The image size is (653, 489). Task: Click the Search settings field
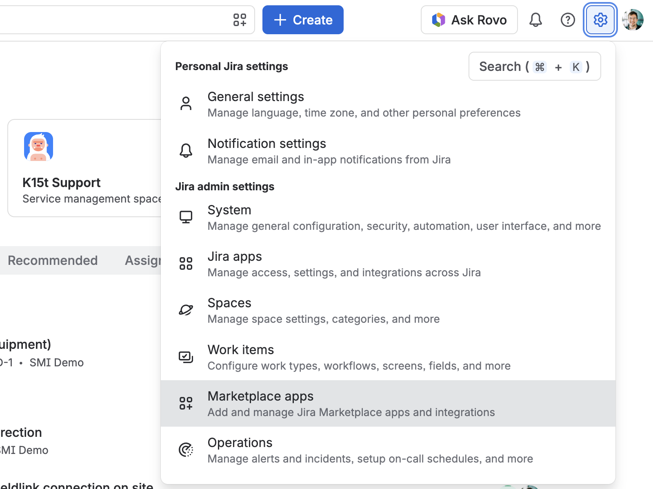535,66
